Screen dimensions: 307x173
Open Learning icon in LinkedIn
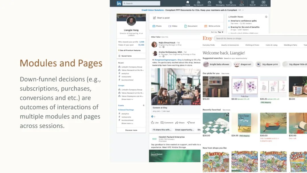pyautogui.click(x=264, y=3)
